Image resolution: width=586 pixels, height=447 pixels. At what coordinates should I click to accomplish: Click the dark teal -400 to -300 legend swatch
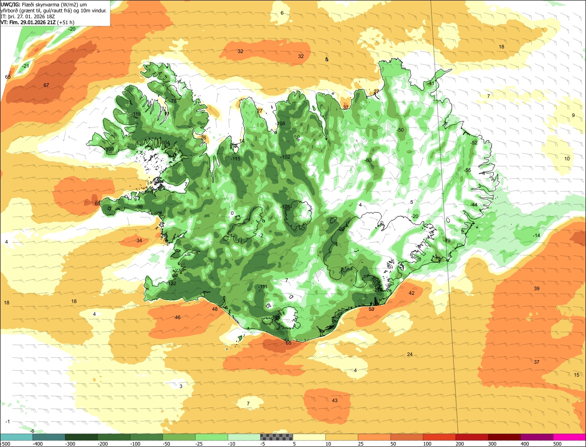[x=49, y=437]
